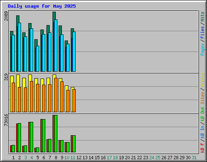207x162 pixels.
Task: Click the Visits legend label
Action: (x=202, y=80)
